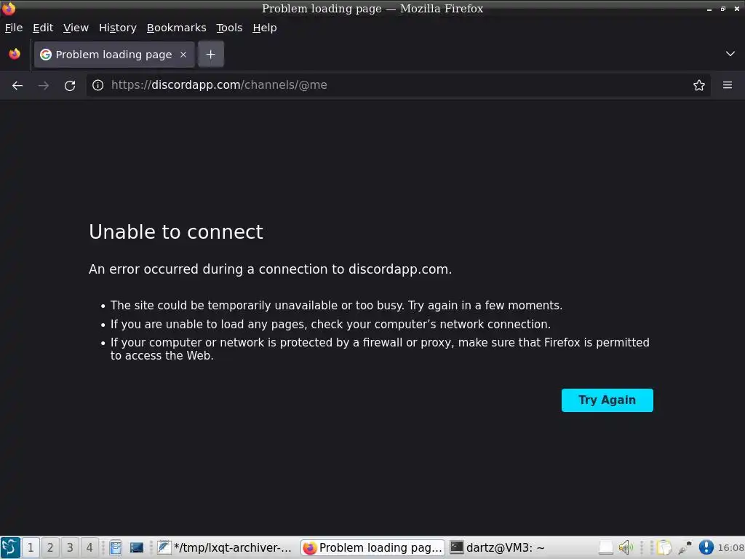745x559 pixels.
Task: Select the Problem loading page tab
Action: 114,54
